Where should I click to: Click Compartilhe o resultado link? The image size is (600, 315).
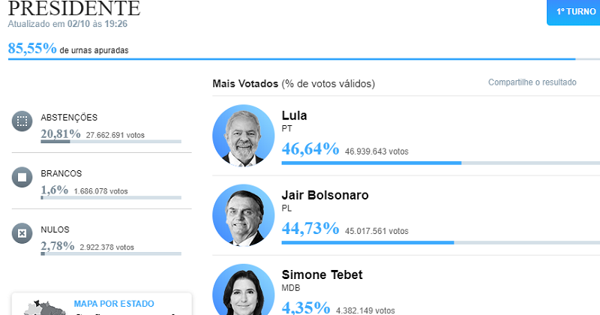pyautogui.click(x=532, y=82)
